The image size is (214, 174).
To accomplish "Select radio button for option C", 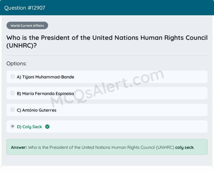I will click(12, 109).
